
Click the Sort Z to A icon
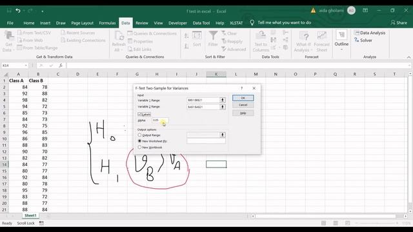tap(186, 46)
